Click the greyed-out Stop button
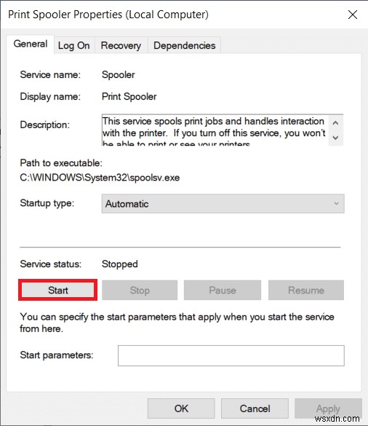 coord(140,290)
